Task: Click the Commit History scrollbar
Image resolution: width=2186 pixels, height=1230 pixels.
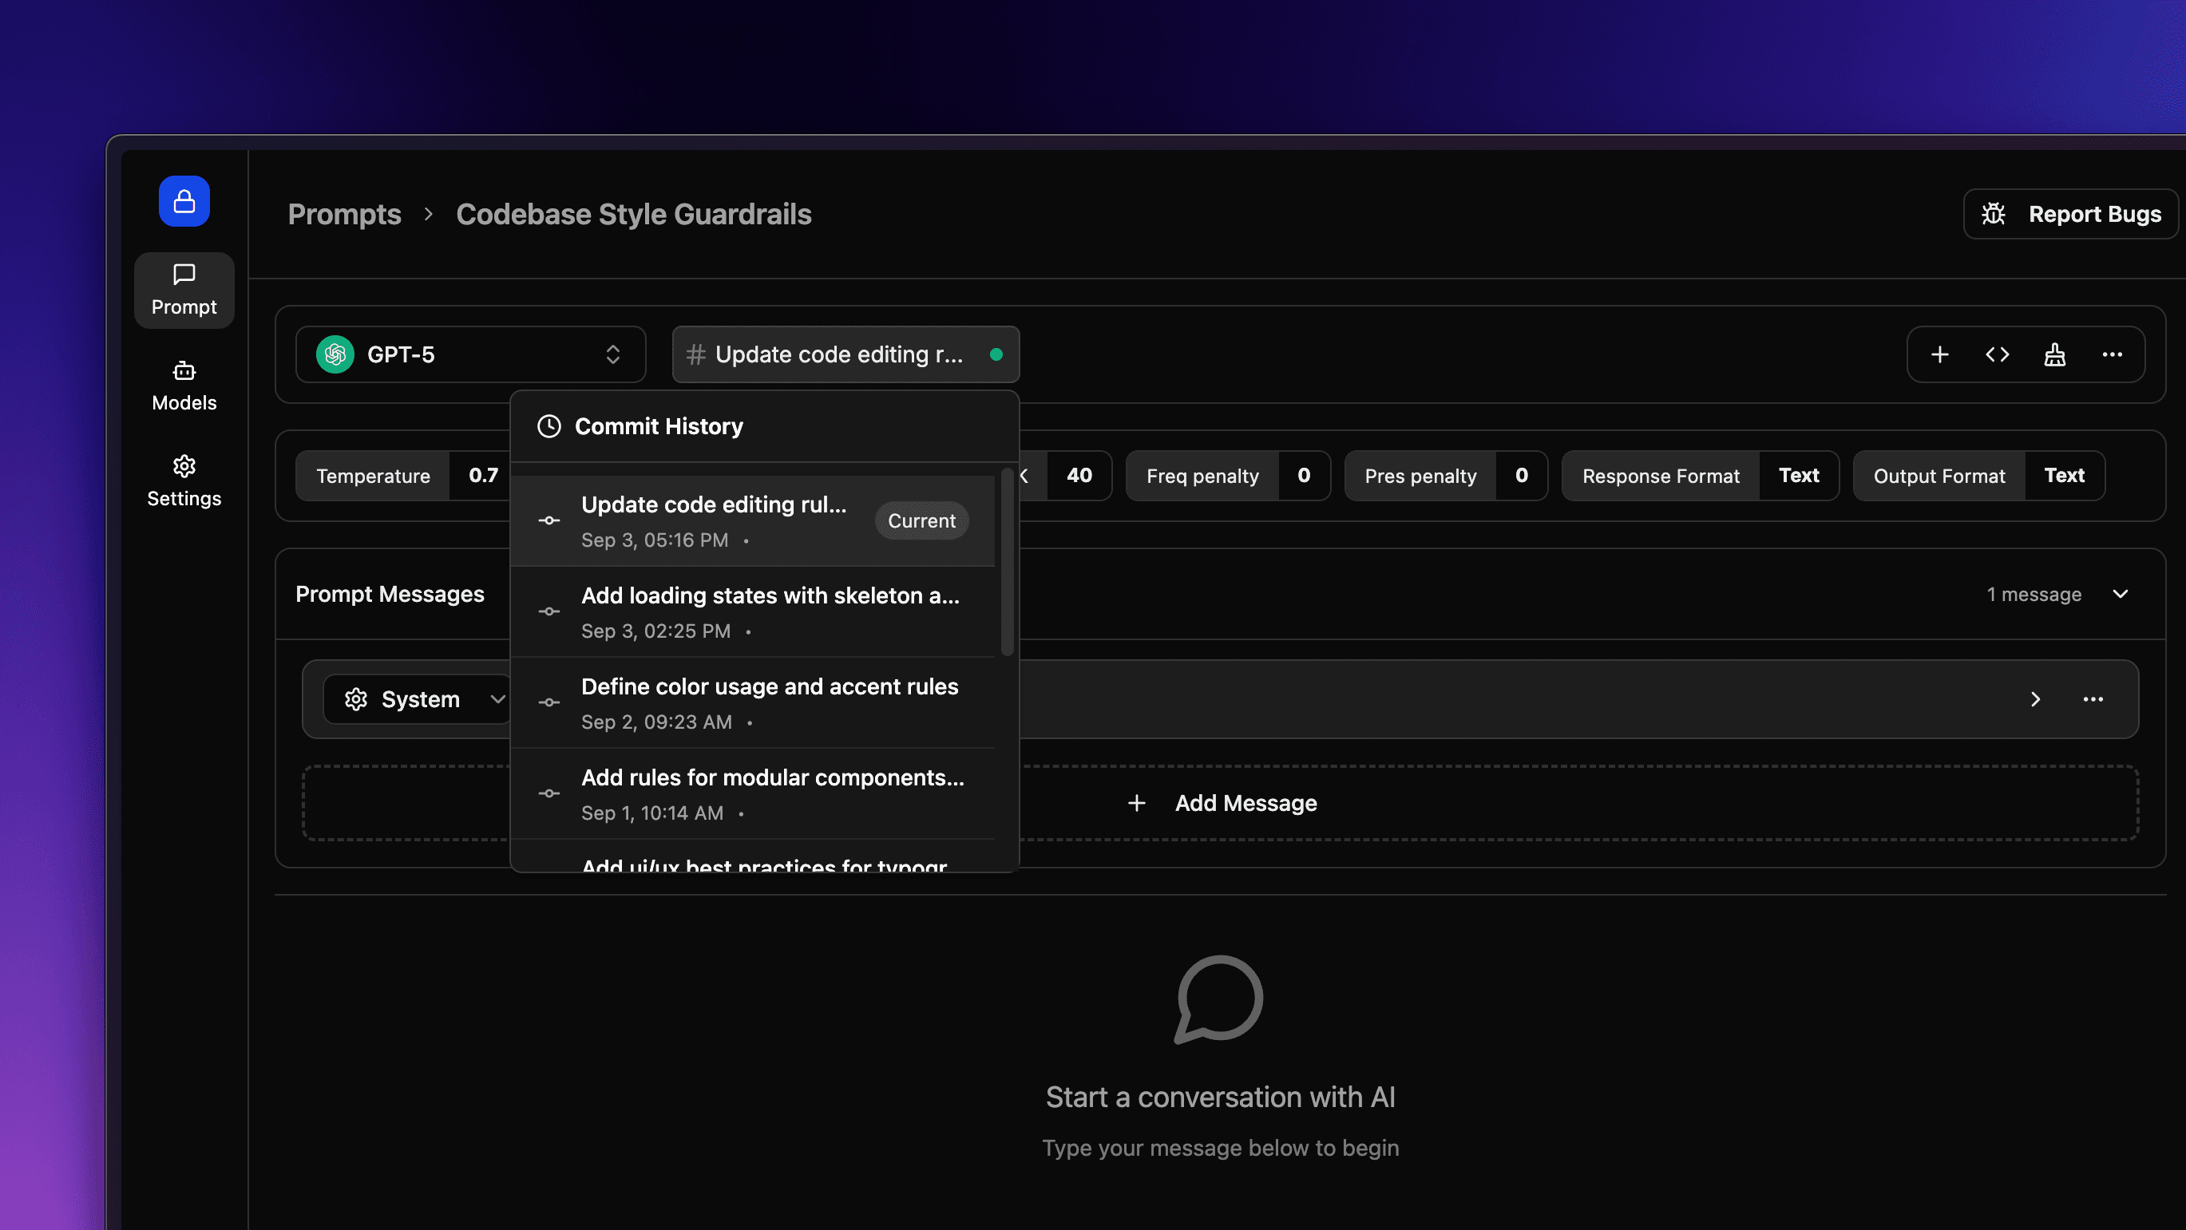Action: pyautogui.click(x=1008, y=562)
